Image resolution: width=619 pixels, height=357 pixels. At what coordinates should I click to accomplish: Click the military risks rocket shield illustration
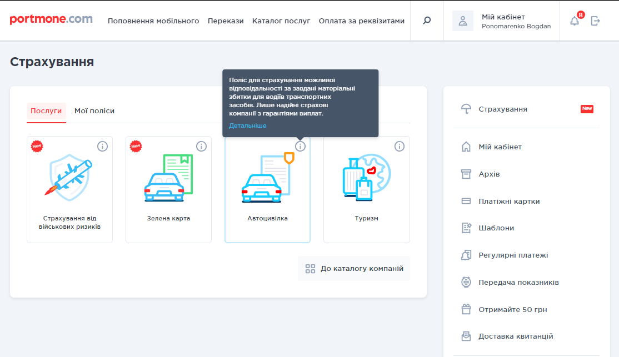[x=69, y=178]
